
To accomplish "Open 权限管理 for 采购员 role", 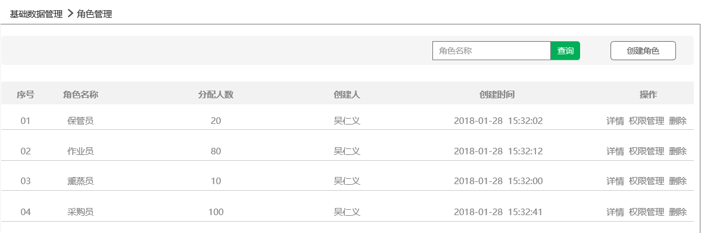I will click(646, 212).
